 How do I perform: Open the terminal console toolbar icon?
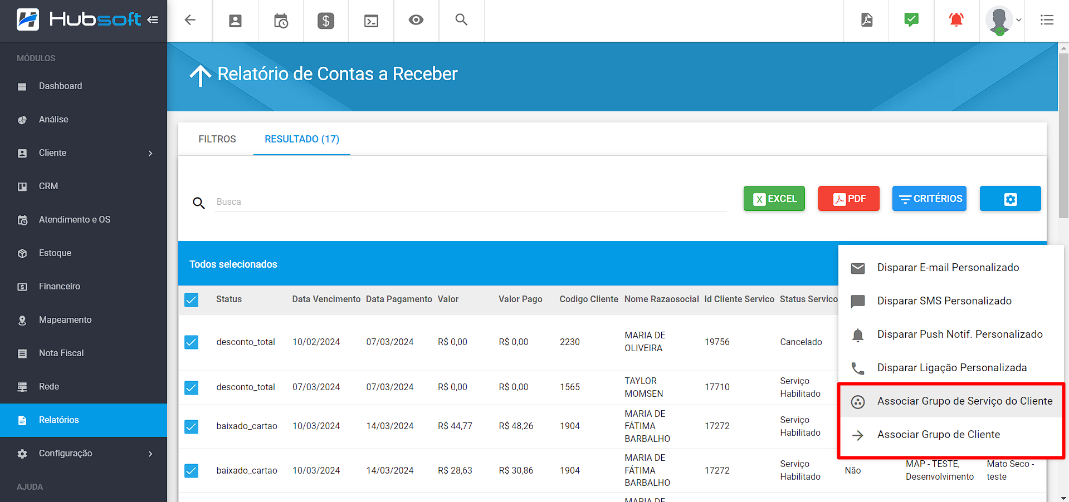371,21
